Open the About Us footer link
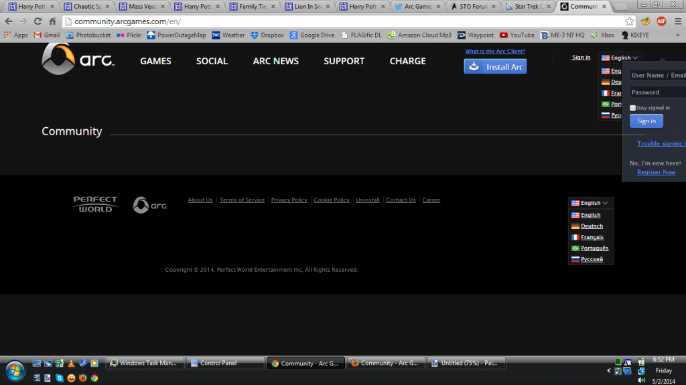This screenshot has height=385, width=686. point(200,200)
